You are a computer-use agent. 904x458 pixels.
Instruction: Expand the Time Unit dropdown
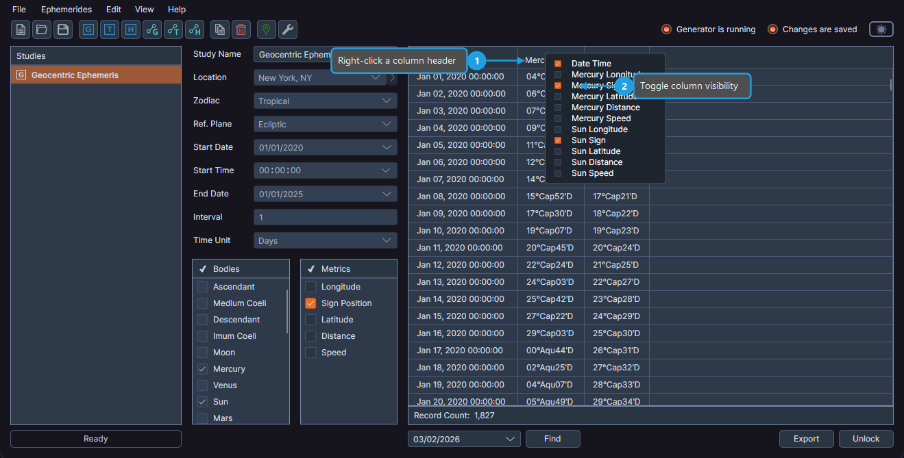[x=325, y=240]
